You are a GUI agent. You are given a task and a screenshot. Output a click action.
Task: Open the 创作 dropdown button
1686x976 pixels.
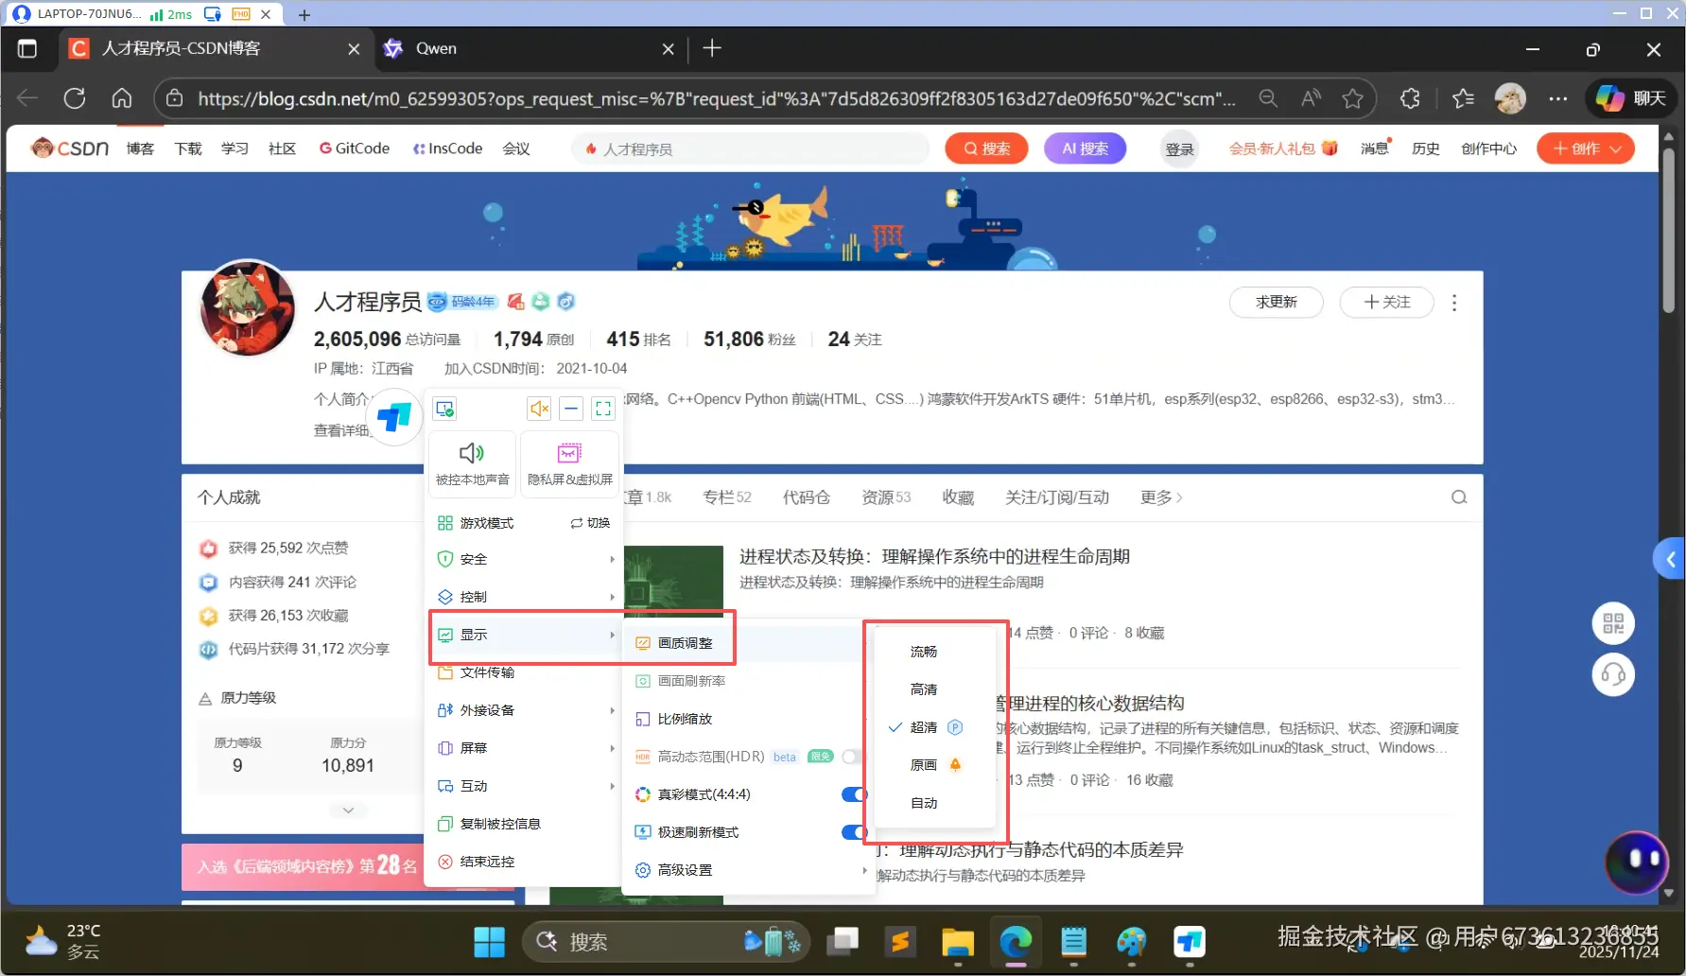1586,148
